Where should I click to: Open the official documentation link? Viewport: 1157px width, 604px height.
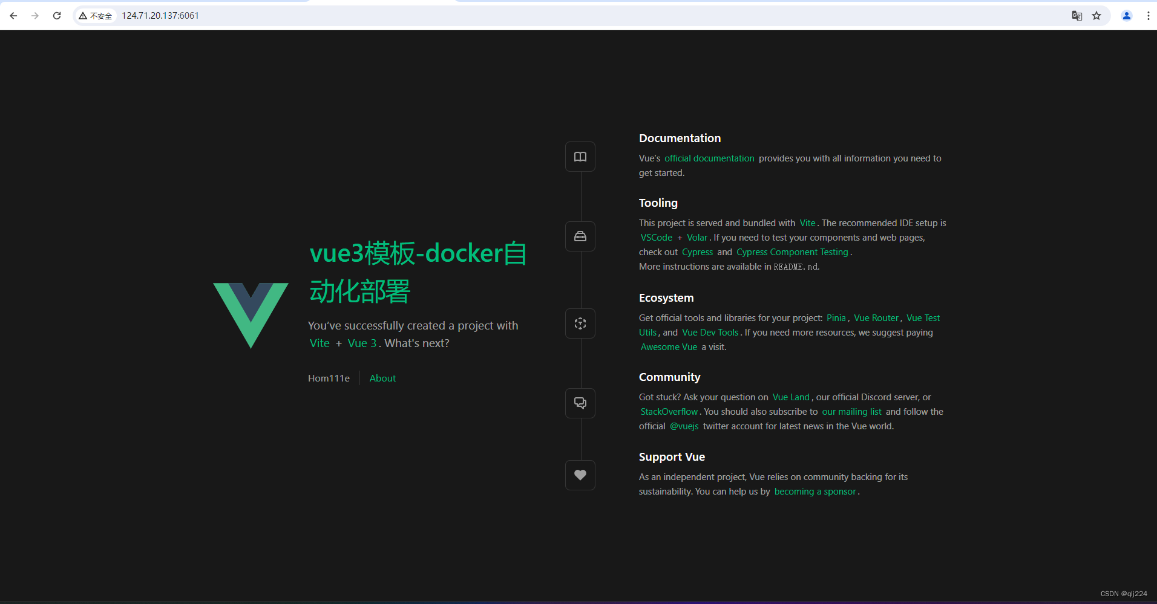(x=709, y=158)
